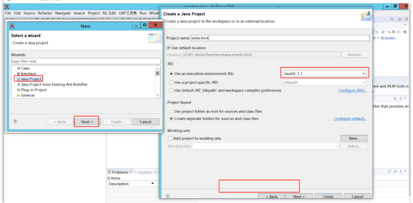Screen dimensions: 413x203
Task: Open the jdkpath project JRE dropdown
Action: coord(324,82)
